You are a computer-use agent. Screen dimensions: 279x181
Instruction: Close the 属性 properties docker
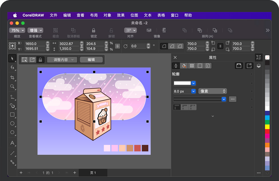(175, 57)
